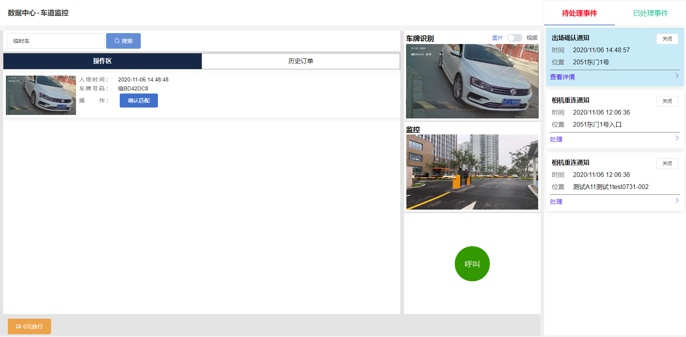The width and height of the screenshot is (686, 337).
Task: Select the 待处理事件 tab
Action: tap(579, 13)
